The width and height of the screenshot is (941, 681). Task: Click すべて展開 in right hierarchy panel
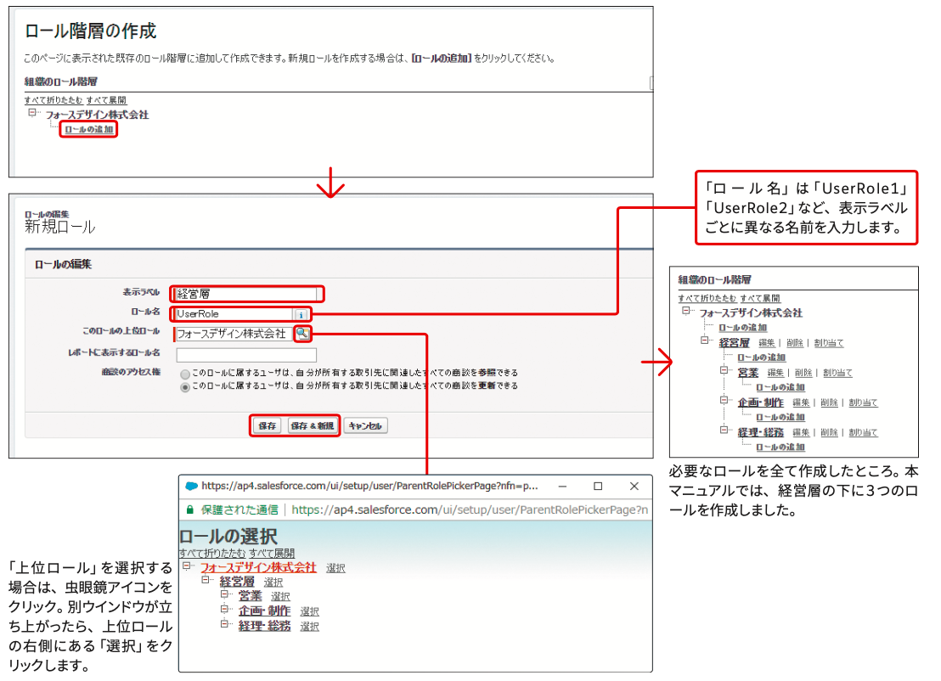point(760,298)
